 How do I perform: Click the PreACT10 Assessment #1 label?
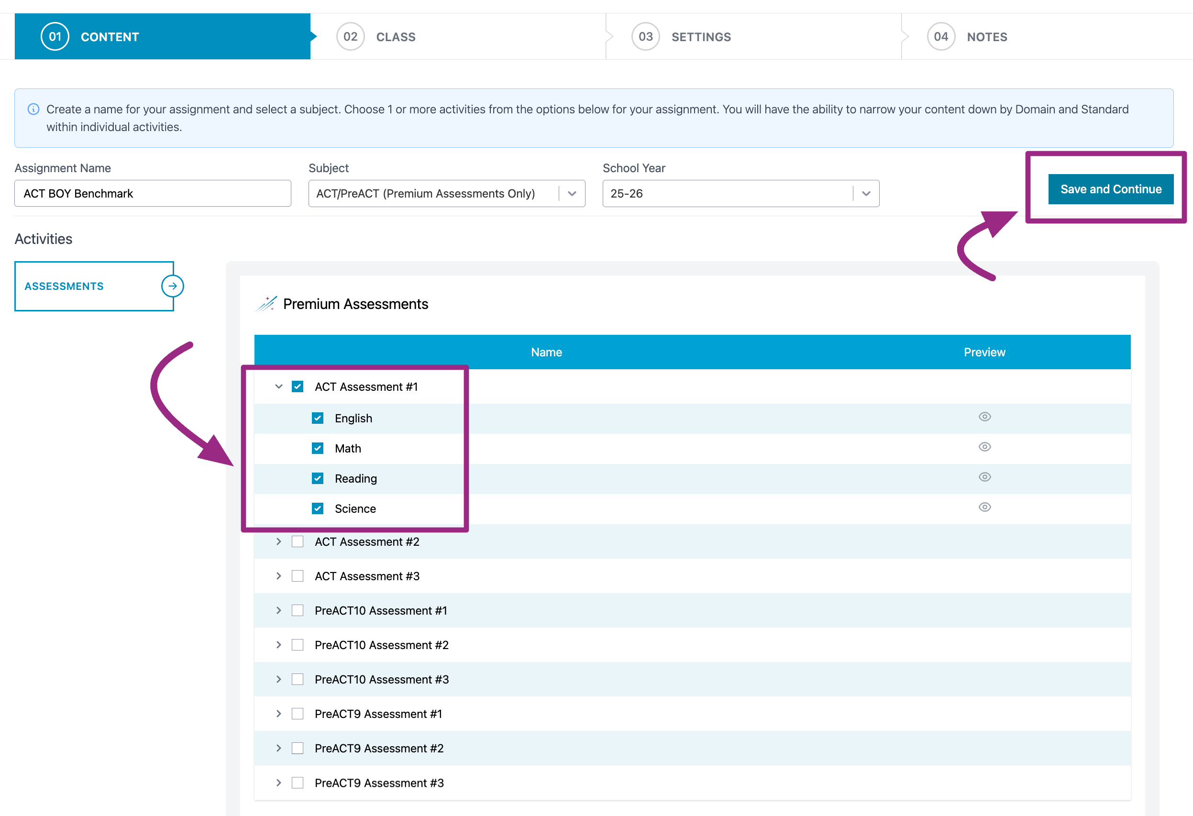381,610
